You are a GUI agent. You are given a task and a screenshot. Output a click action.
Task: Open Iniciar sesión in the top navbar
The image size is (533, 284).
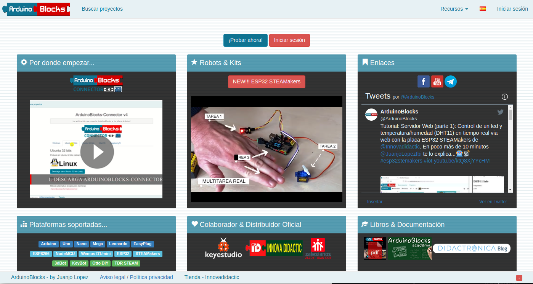pos(512,9)
